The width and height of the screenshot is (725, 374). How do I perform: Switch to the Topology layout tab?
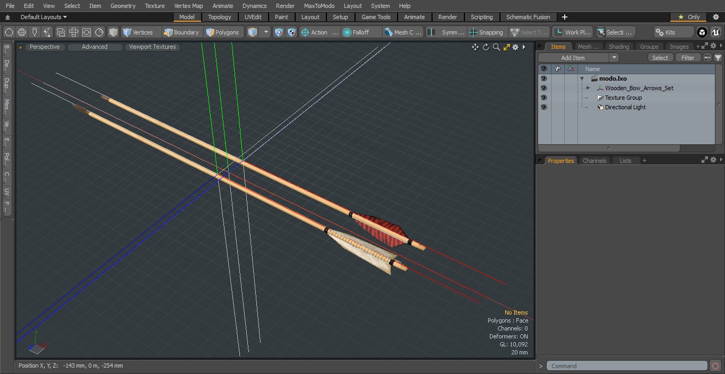pyautogui.click(x=220, y=17)
